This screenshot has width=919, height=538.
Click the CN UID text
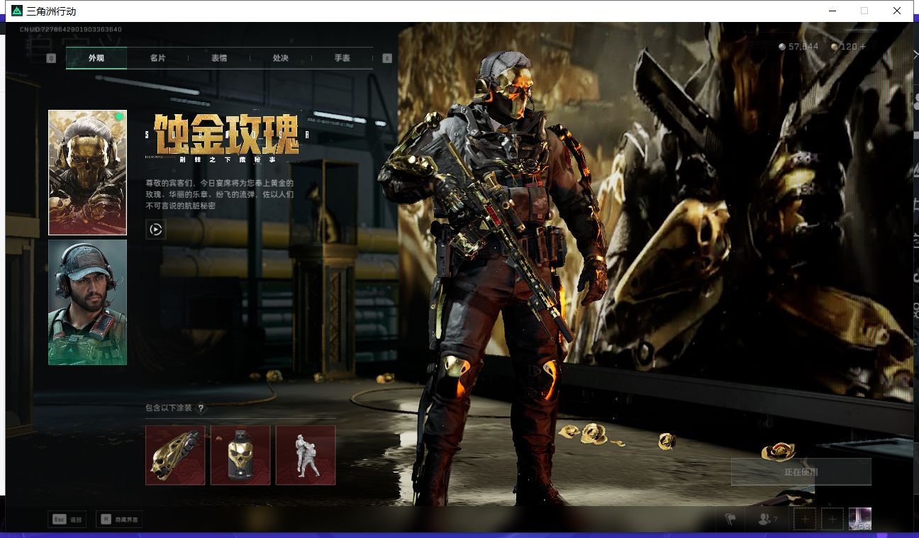pos(71,30)
